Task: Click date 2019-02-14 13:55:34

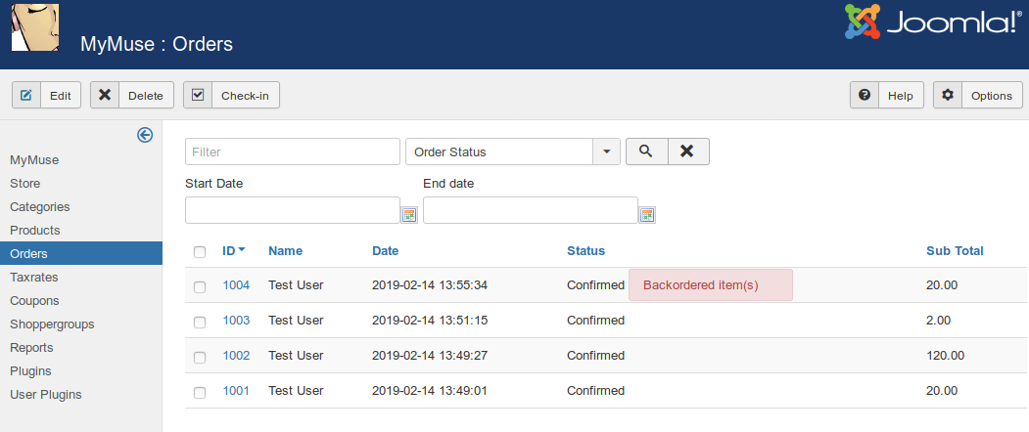Action: (430, 285)
